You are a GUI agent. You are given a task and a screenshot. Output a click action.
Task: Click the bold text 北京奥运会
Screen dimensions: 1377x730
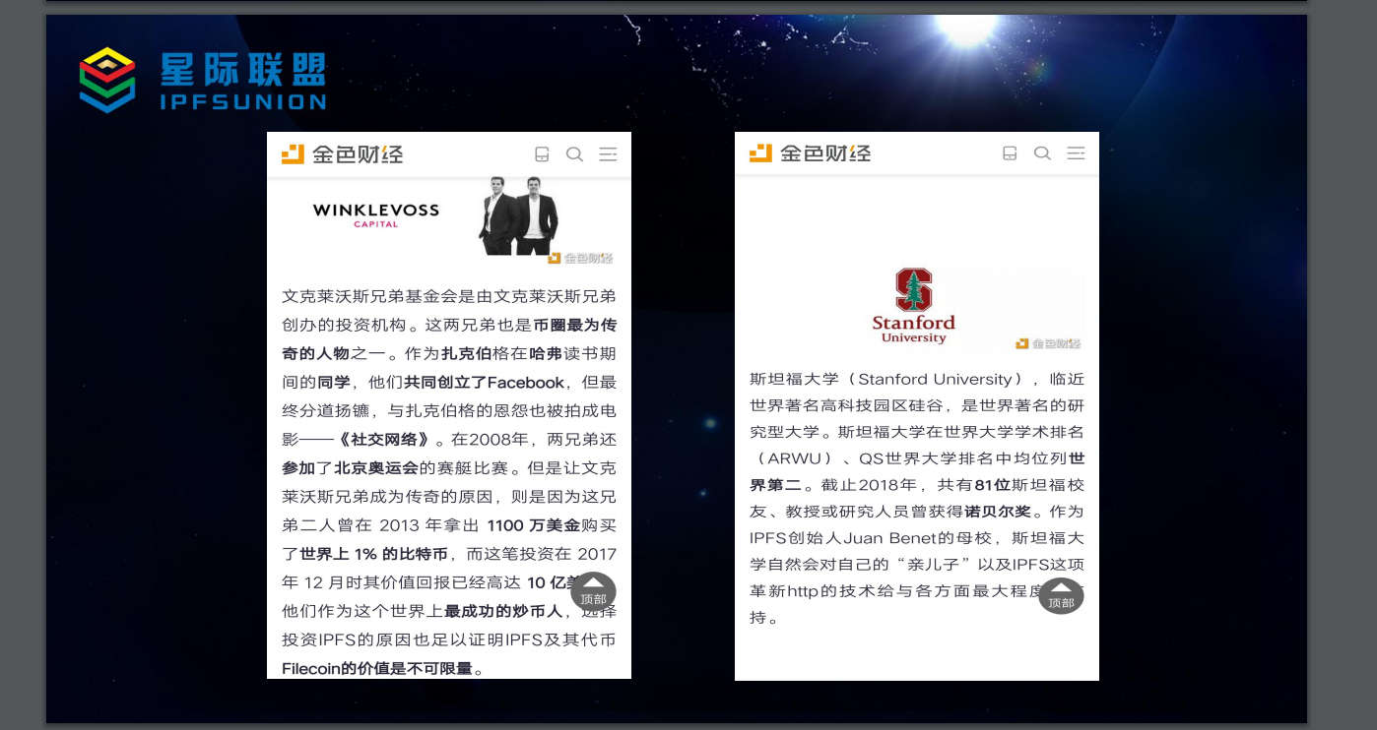pos(376,468)
